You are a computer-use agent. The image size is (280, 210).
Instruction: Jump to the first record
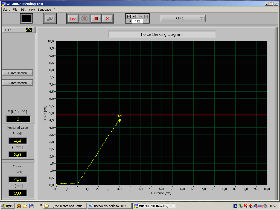pos(129,16)
